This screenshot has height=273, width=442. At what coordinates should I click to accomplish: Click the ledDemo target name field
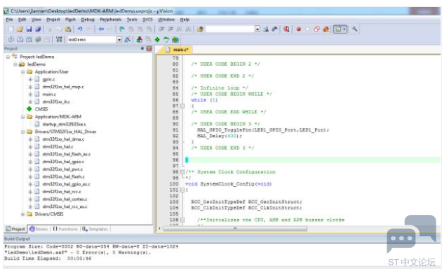[92, 40]
